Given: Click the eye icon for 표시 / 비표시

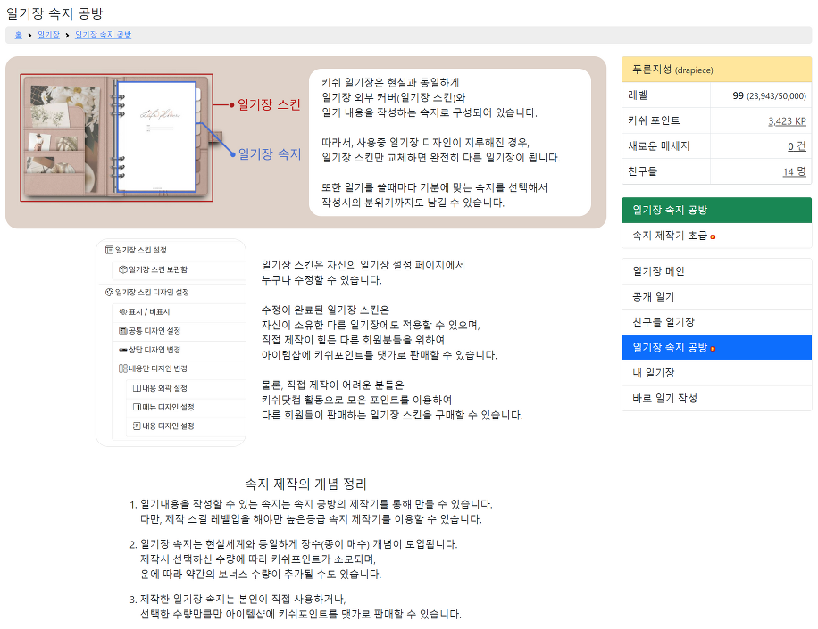Looking at the screenshot, I should pyautogui.click(x=123, y=312).
